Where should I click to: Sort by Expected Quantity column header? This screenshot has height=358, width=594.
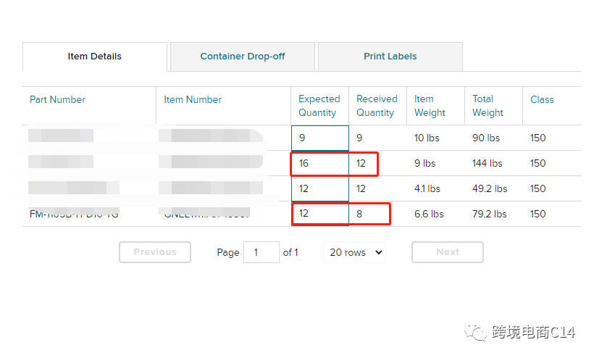coord(319,106)
